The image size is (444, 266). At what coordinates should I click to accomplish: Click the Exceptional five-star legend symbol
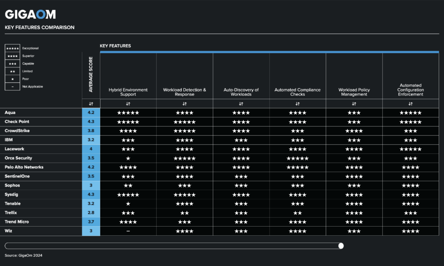point(12,48)
